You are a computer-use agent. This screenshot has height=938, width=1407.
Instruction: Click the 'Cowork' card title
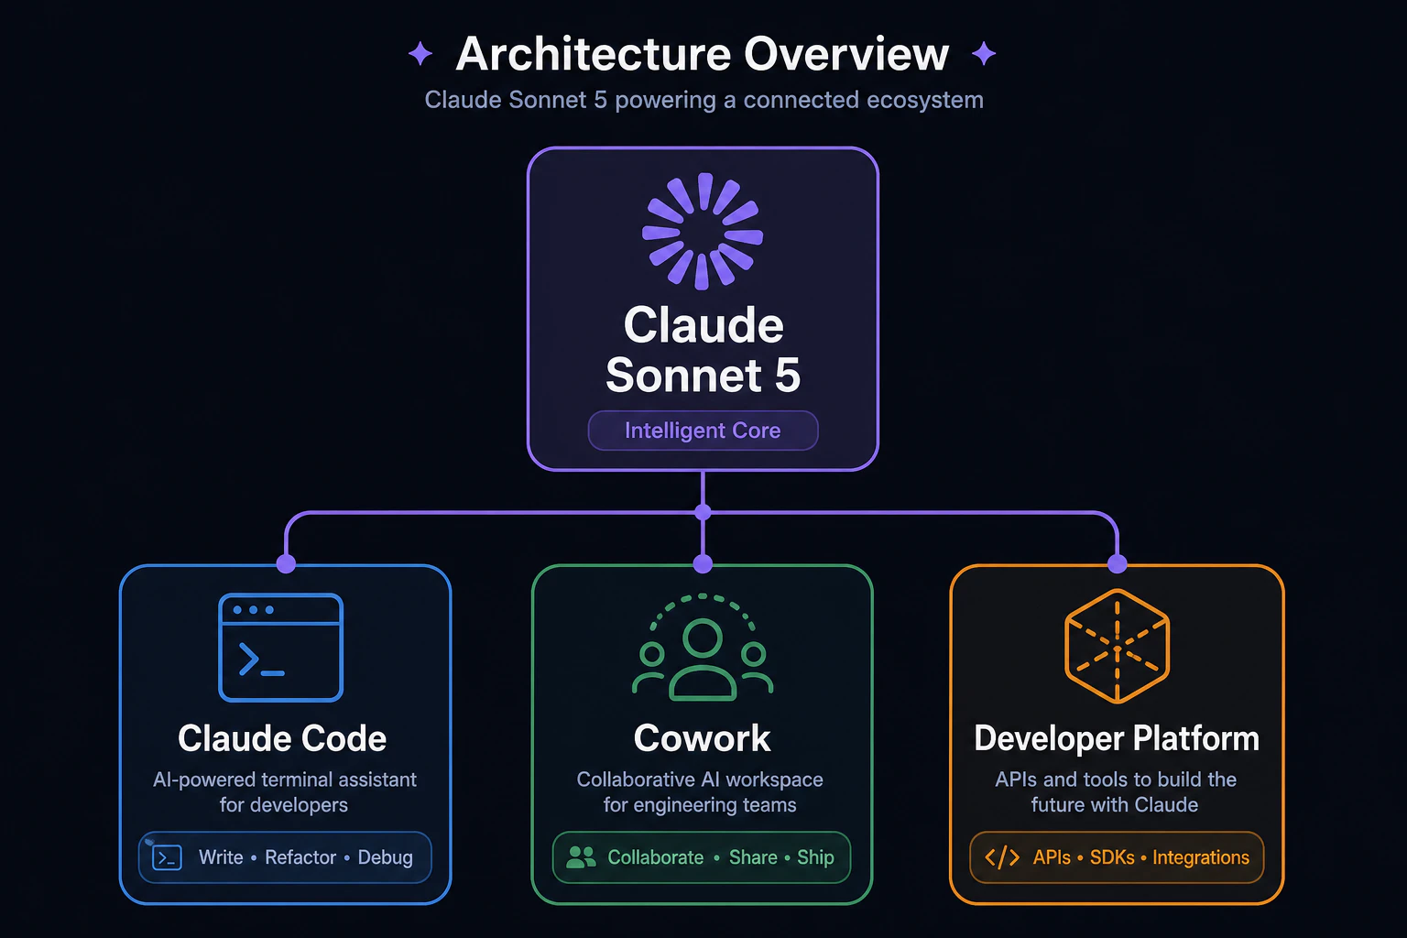click(x=703, y=738)
